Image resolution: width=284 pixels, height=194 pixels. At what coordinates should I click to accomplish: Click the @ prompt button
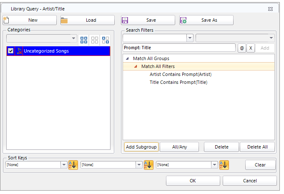(241, 48)
